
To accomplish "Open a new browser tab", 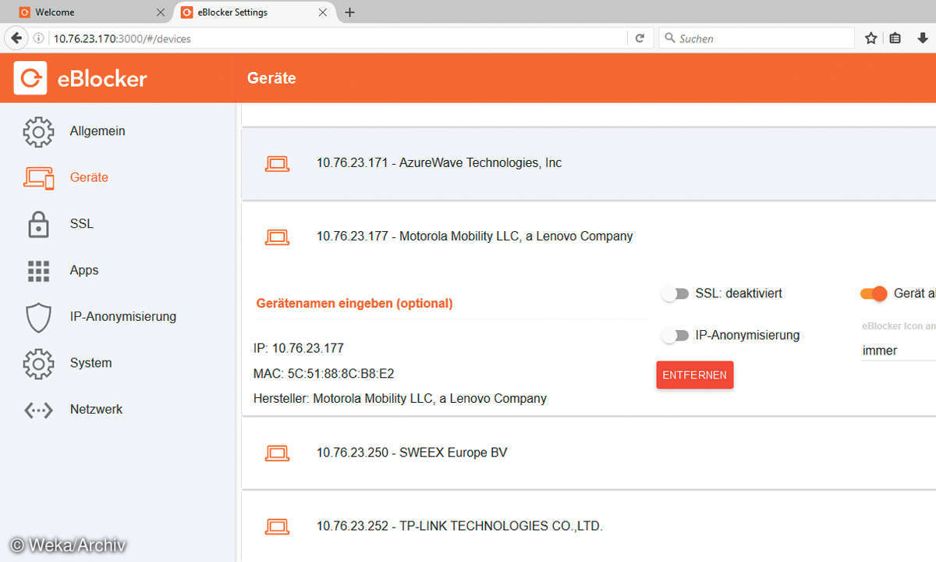I will tap(349, 12).
